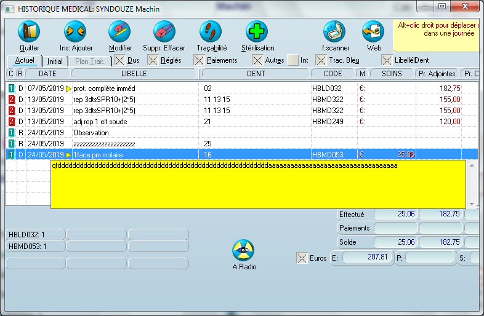The image size is (484, 316).
Task: Click the Ins: Ajouter icon
Action: [x=76, y=31]
